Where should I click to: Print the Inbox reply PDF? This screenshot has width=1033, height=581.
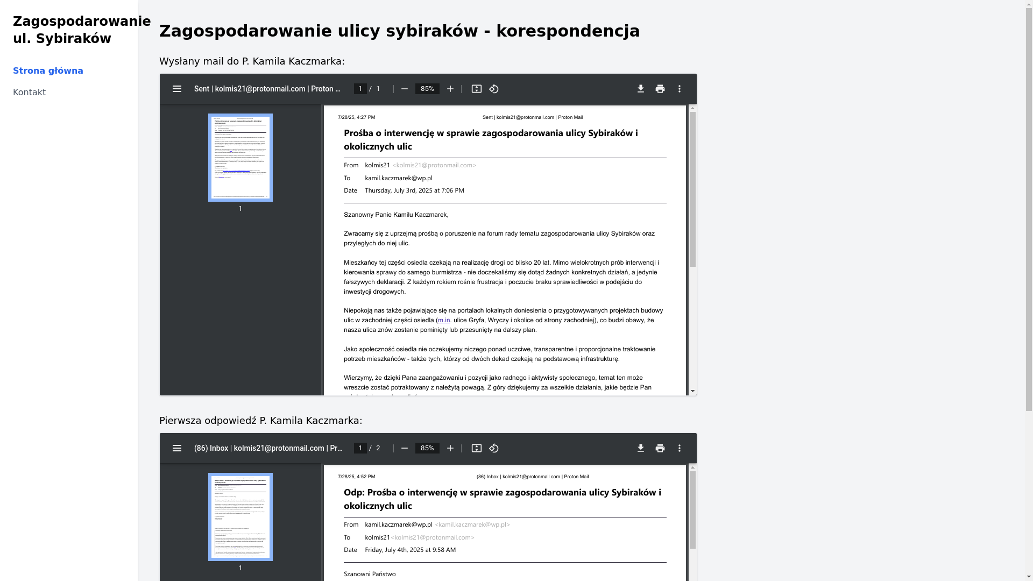point(660,448)
